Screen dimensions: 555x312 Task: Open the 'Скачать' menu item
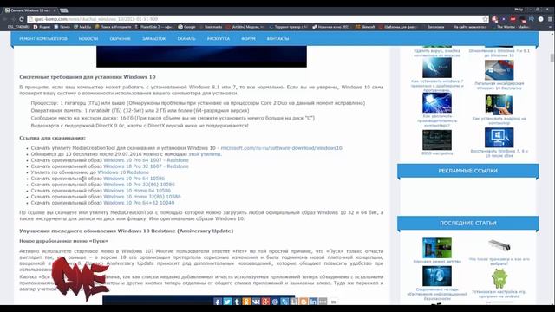pos(186,38)
